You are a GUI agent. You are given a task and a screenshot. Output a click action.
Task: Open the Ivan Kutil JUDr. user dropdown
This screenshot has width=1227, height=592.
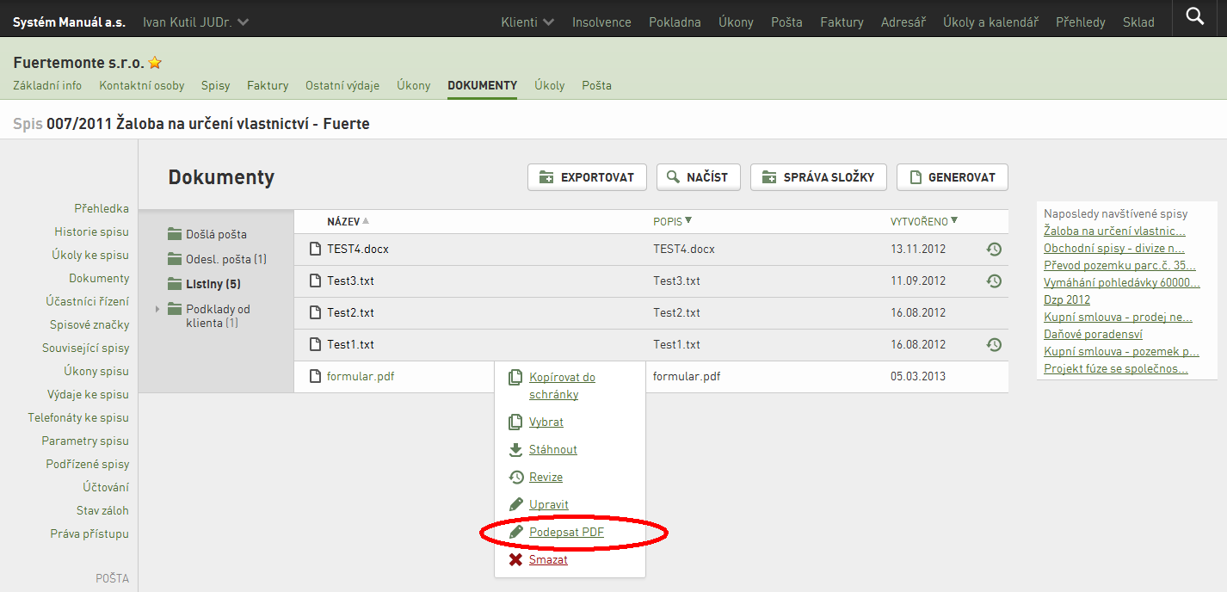click(196, 22)
